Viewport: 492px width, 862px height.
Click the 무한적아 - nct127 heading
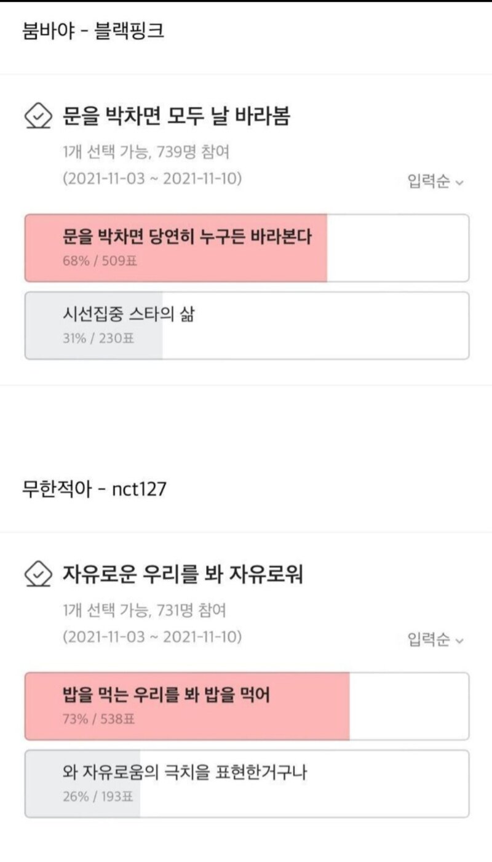(x=94, y=490)
